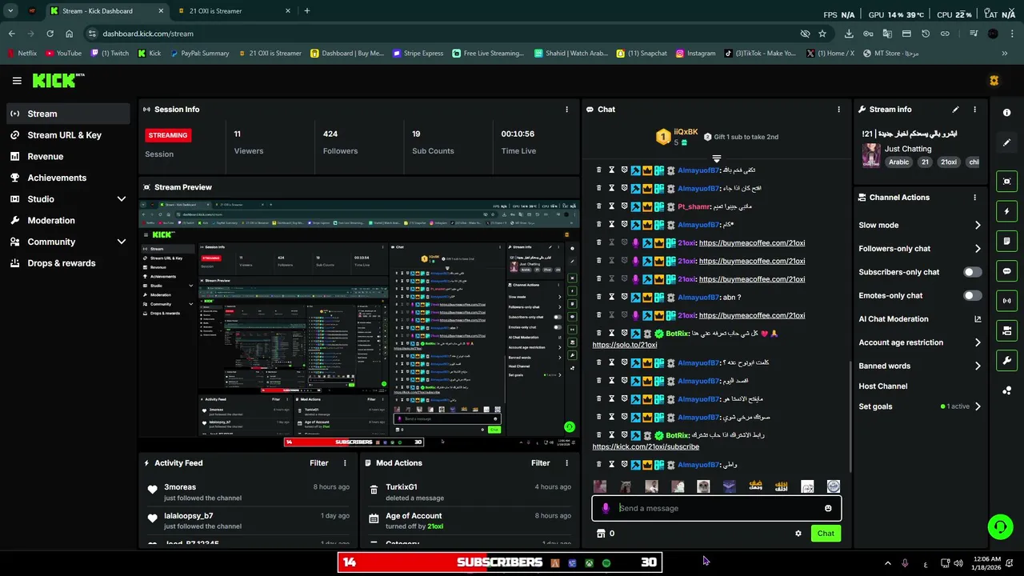Open the browser tab search dropdown
Screen dimensions: 1024x576
(10, 11)
